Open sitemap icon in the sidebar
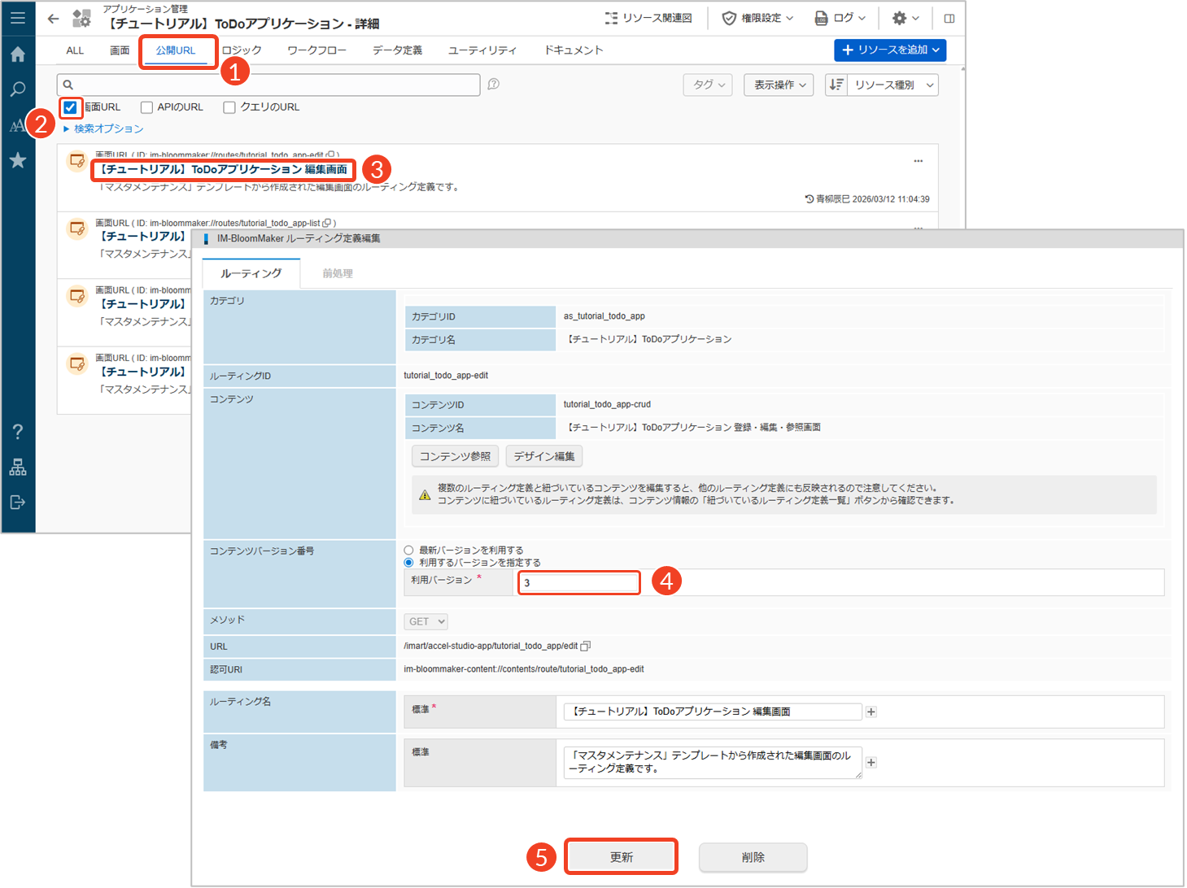Screen dimensions: 1187x888 [17, 468]
